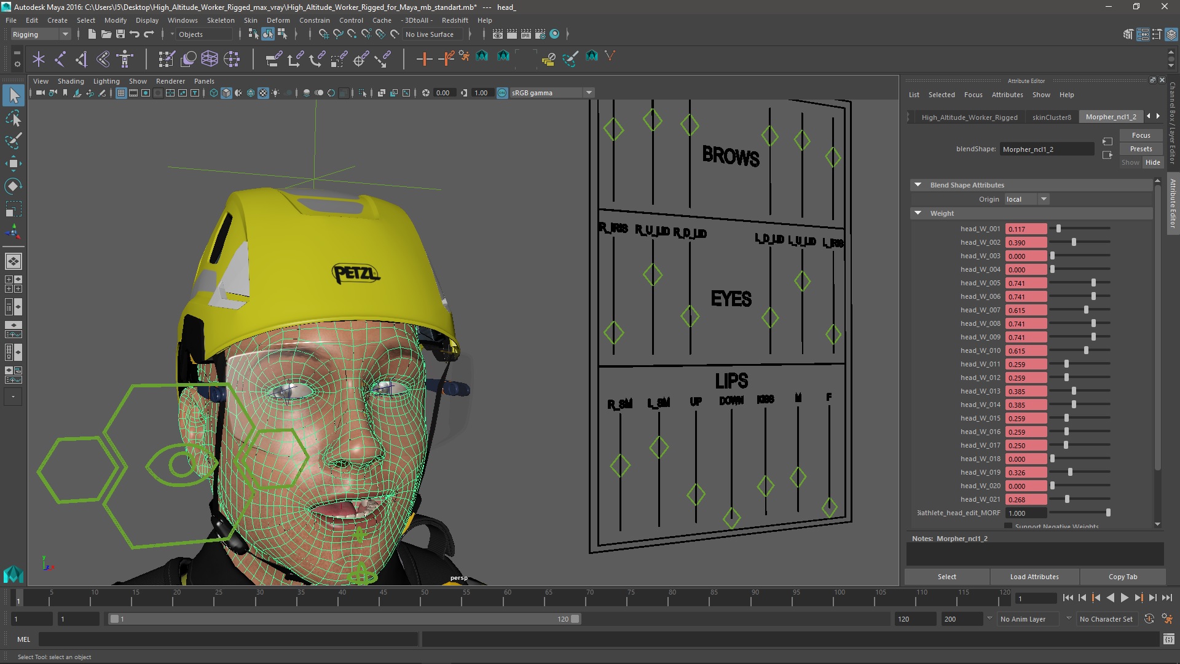
Task: Click the Quick Rig character icon
Action: coord(125,59)
